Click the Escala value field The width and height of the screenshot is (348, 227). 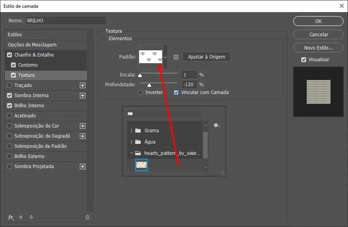click(x=189, y=75)
